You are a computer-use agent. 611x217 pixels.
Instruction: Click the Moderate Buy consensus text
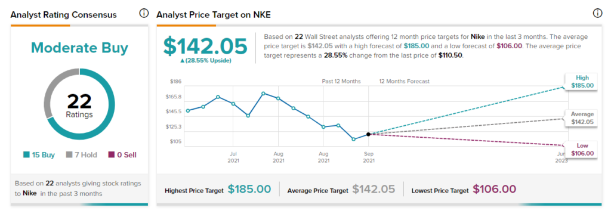coord(79,48)
